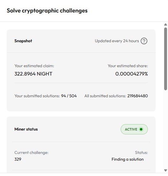Click the scrollbar down arrow
This screenshot has height=176, width=168.
pos(165,170)
